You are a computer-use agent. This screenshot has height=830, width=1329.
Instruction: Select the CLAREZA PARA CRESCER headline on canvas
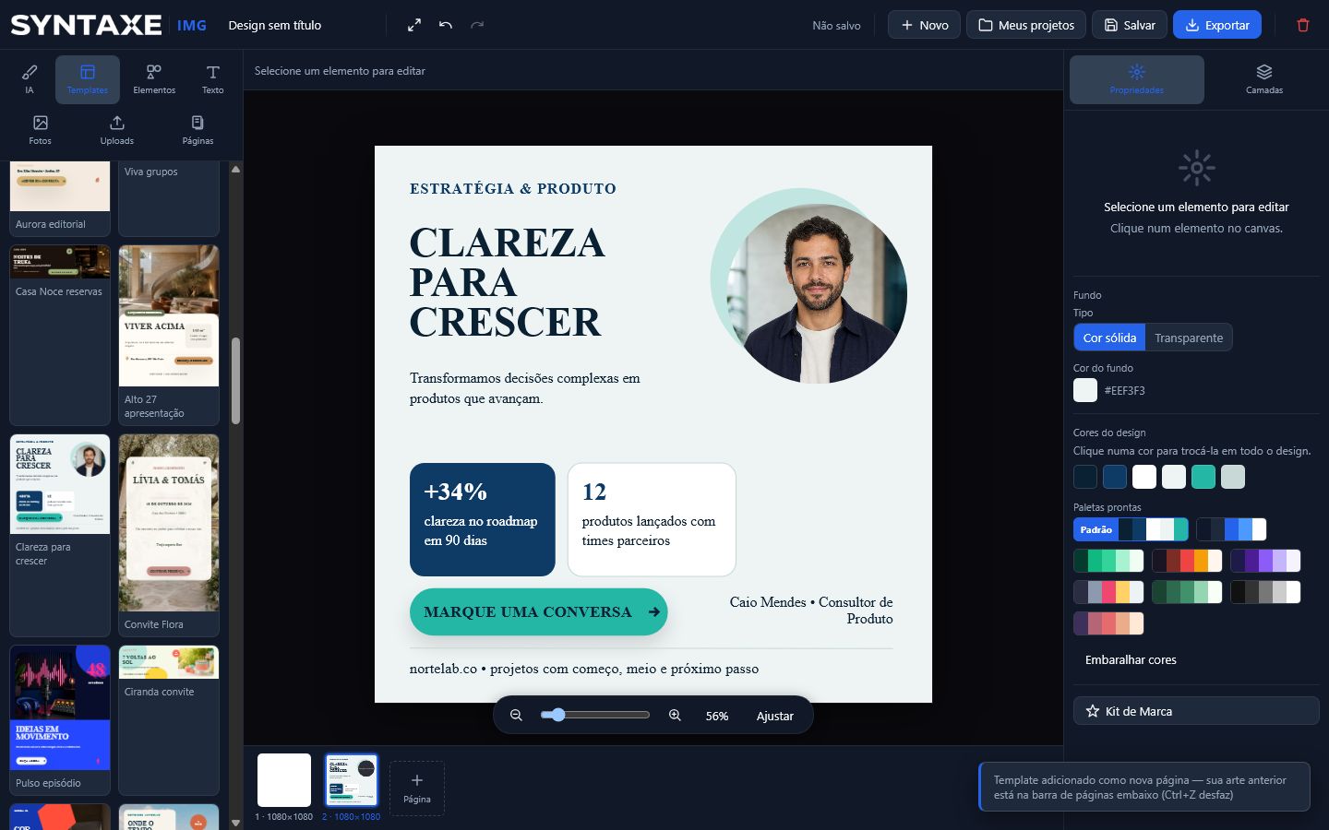tap(507, 282)
